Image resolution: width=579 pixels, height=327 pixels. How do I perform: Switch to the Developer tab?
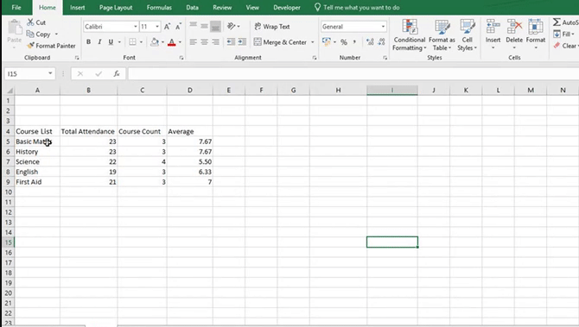pos(287,8)
